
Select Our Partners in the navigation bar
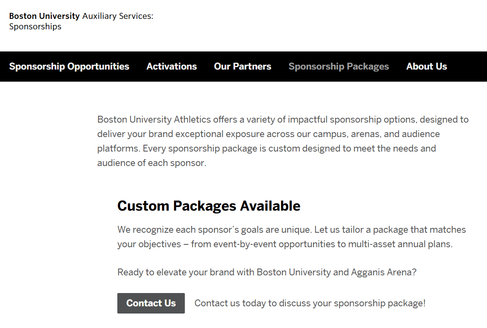pyautogui.click(x=242, y=66)
